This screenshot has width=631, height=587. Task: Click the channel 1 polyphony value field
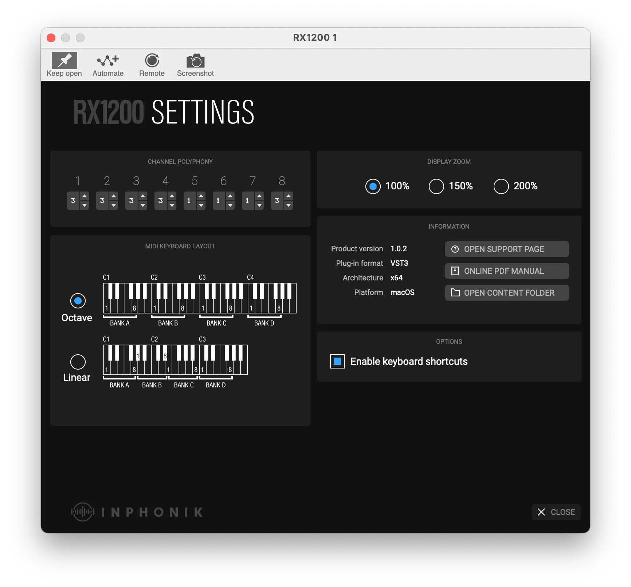click(73, 201)
